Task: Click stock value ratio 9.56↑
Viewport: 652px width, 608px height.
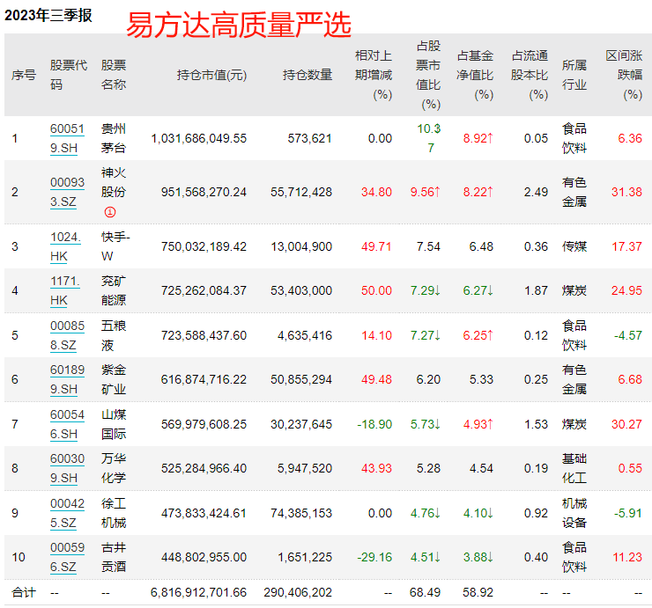Action: 425,192
